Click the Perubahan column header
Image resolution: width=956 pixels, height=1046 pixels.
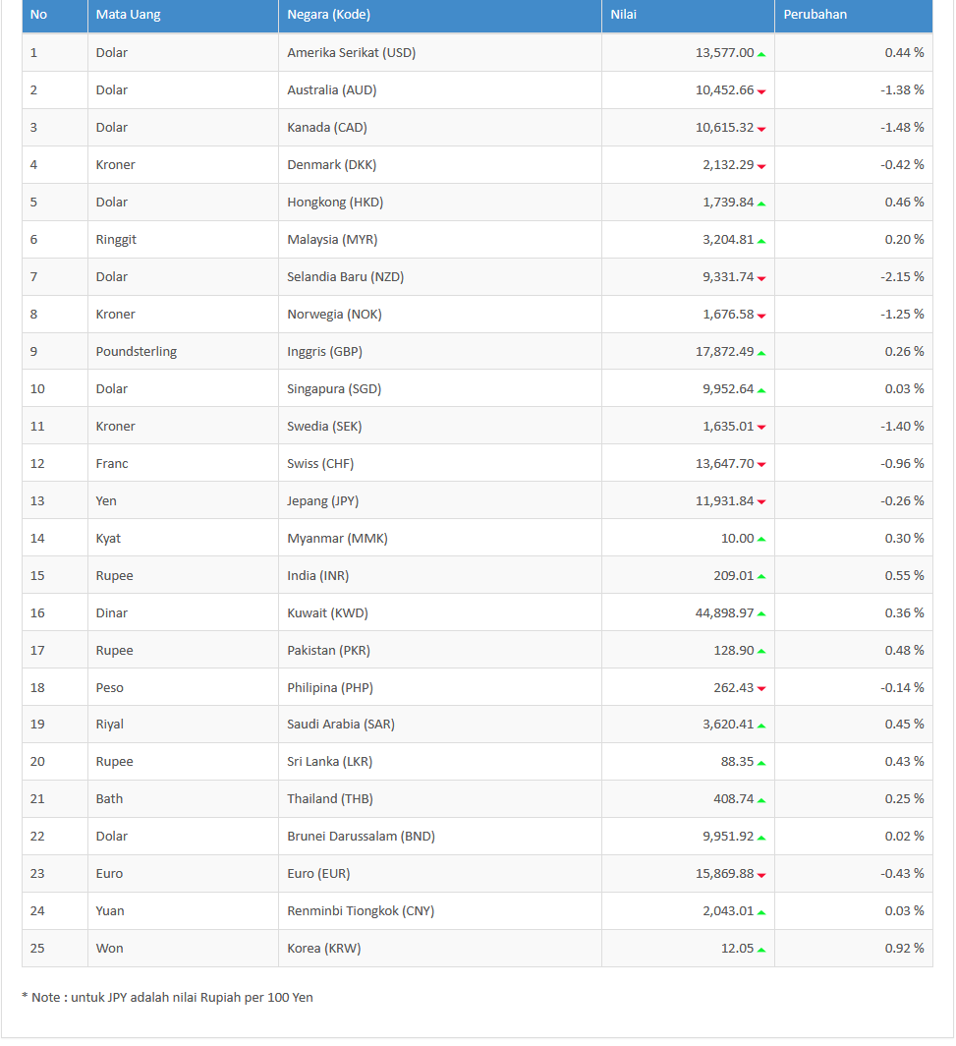[x=854, y=16]
